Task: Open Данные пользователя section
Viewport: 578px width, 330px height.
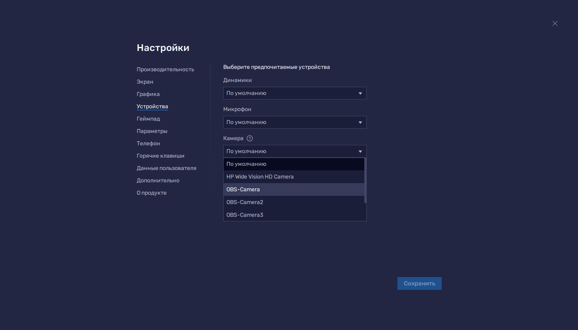Action: (x=167, y=168)
